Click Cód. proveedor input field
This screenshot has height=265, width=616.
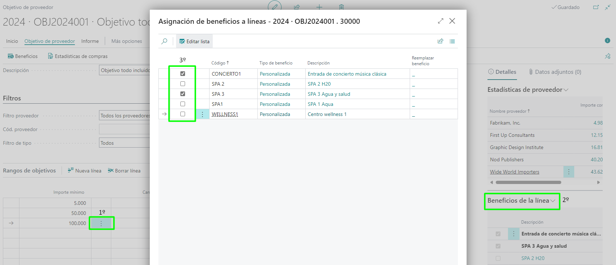pos(125,129)
